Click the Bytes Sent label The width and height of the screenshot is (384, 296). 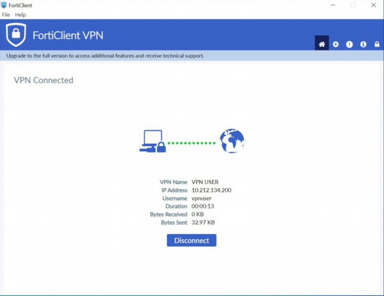tap(174, 222)
